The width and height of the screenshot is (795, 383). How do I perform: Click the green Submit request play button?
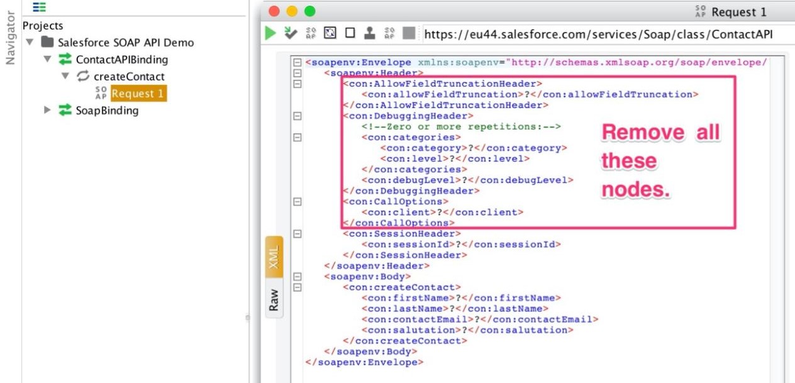[x=271, y=33]
